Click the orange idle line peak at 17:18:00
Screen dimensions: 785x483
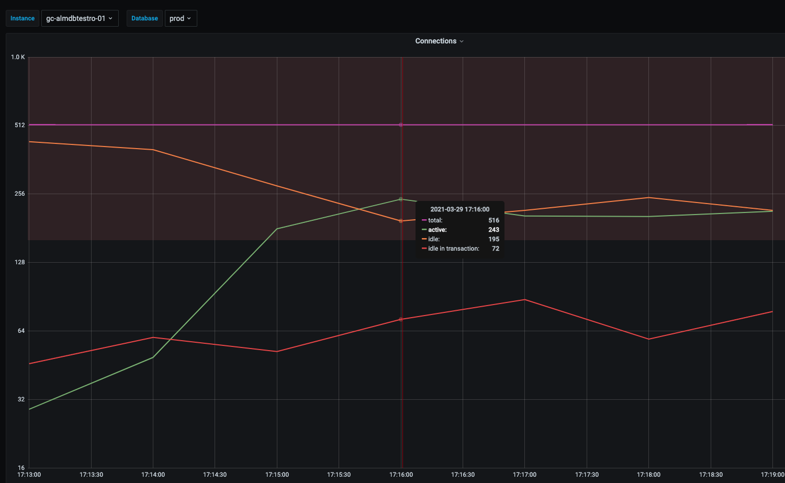[x=648, y=198]
